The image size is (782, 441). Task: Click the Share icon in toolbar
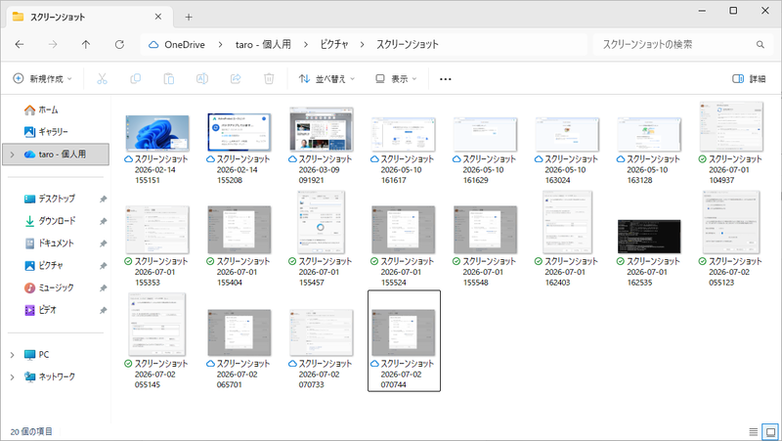(236, 79)
